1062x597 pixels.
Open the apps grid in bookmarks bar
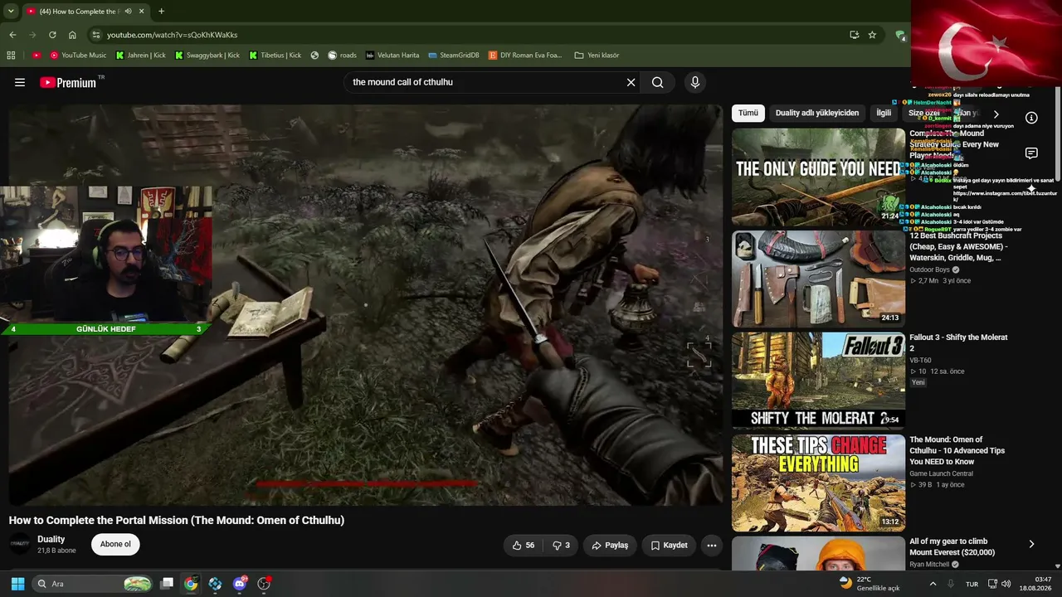[x=11, y=56]
